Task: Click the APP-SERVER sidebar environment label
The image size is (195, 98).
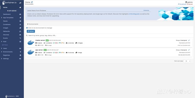Action: [12, 11]
